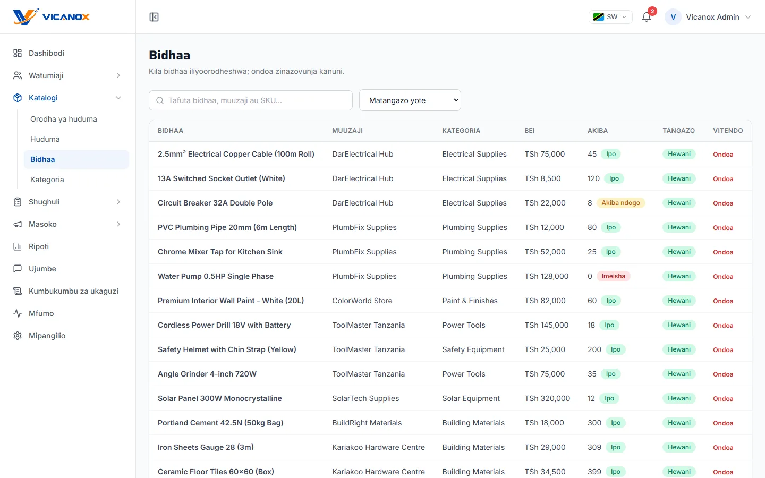Click the Akiba ndogo stock badge
The width and height of the screenshot is (765, 478).
[x=620, y=203]
